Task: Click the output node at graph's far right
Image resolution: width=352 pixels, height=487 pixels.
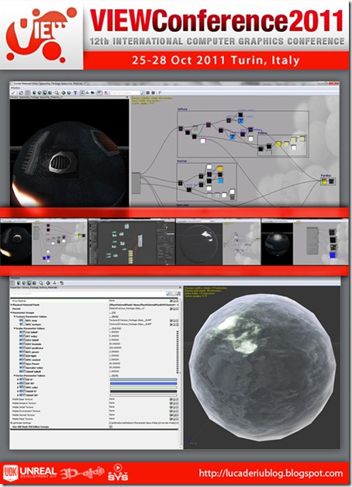Action: pos(328,181)
